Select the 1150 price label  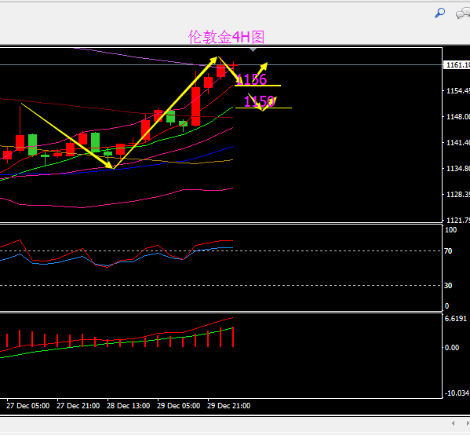coord(259,101)
